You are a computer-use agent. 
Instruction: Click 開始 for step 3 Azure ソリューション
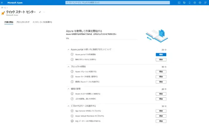coord(161,72)
